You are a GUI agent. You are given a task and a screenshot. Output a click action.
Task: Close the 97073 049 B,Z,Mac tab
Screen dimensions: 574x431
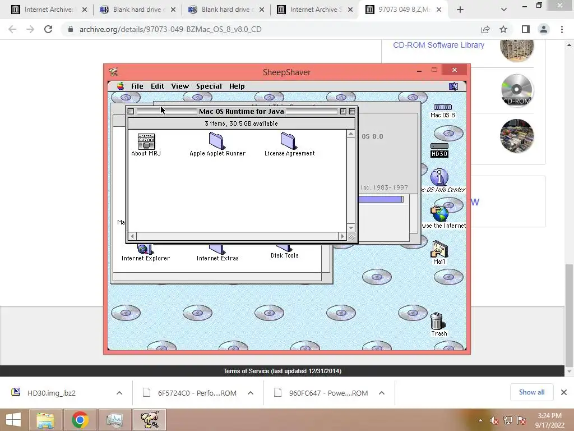point(439,10)
